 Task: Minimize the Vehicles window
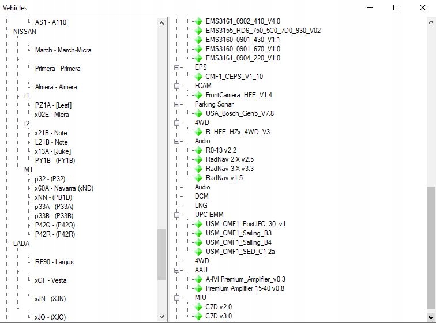point(370,7)
